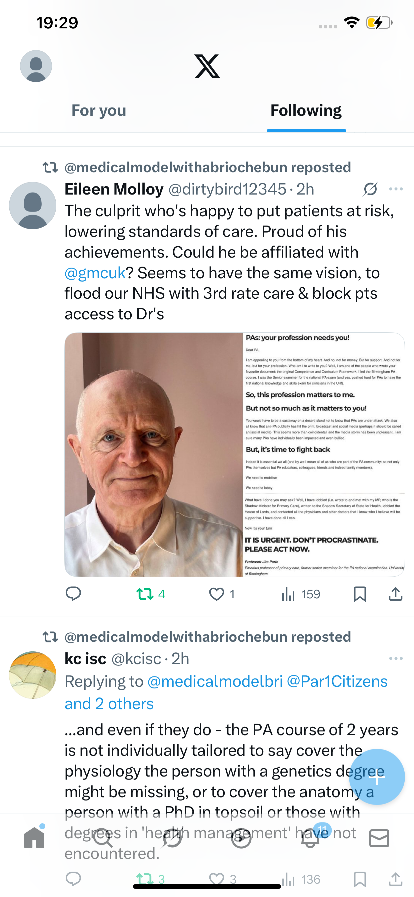Reply to Eileen Molloy's post
Screen dimensions: 414x897
click(x=73, y=594)
